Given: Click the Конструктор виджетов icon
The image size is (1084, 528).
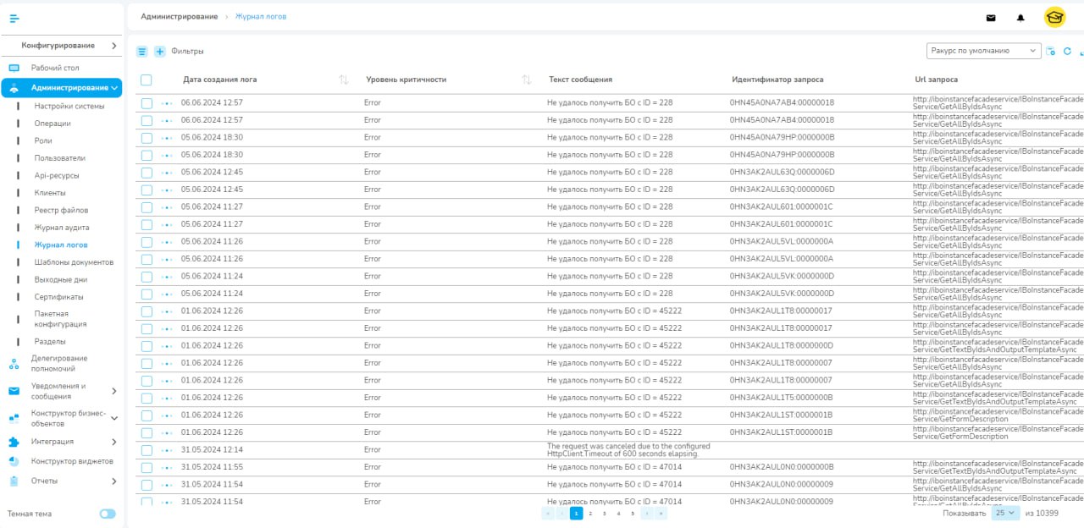Looking at the screenshot, I should pos(14,461).
